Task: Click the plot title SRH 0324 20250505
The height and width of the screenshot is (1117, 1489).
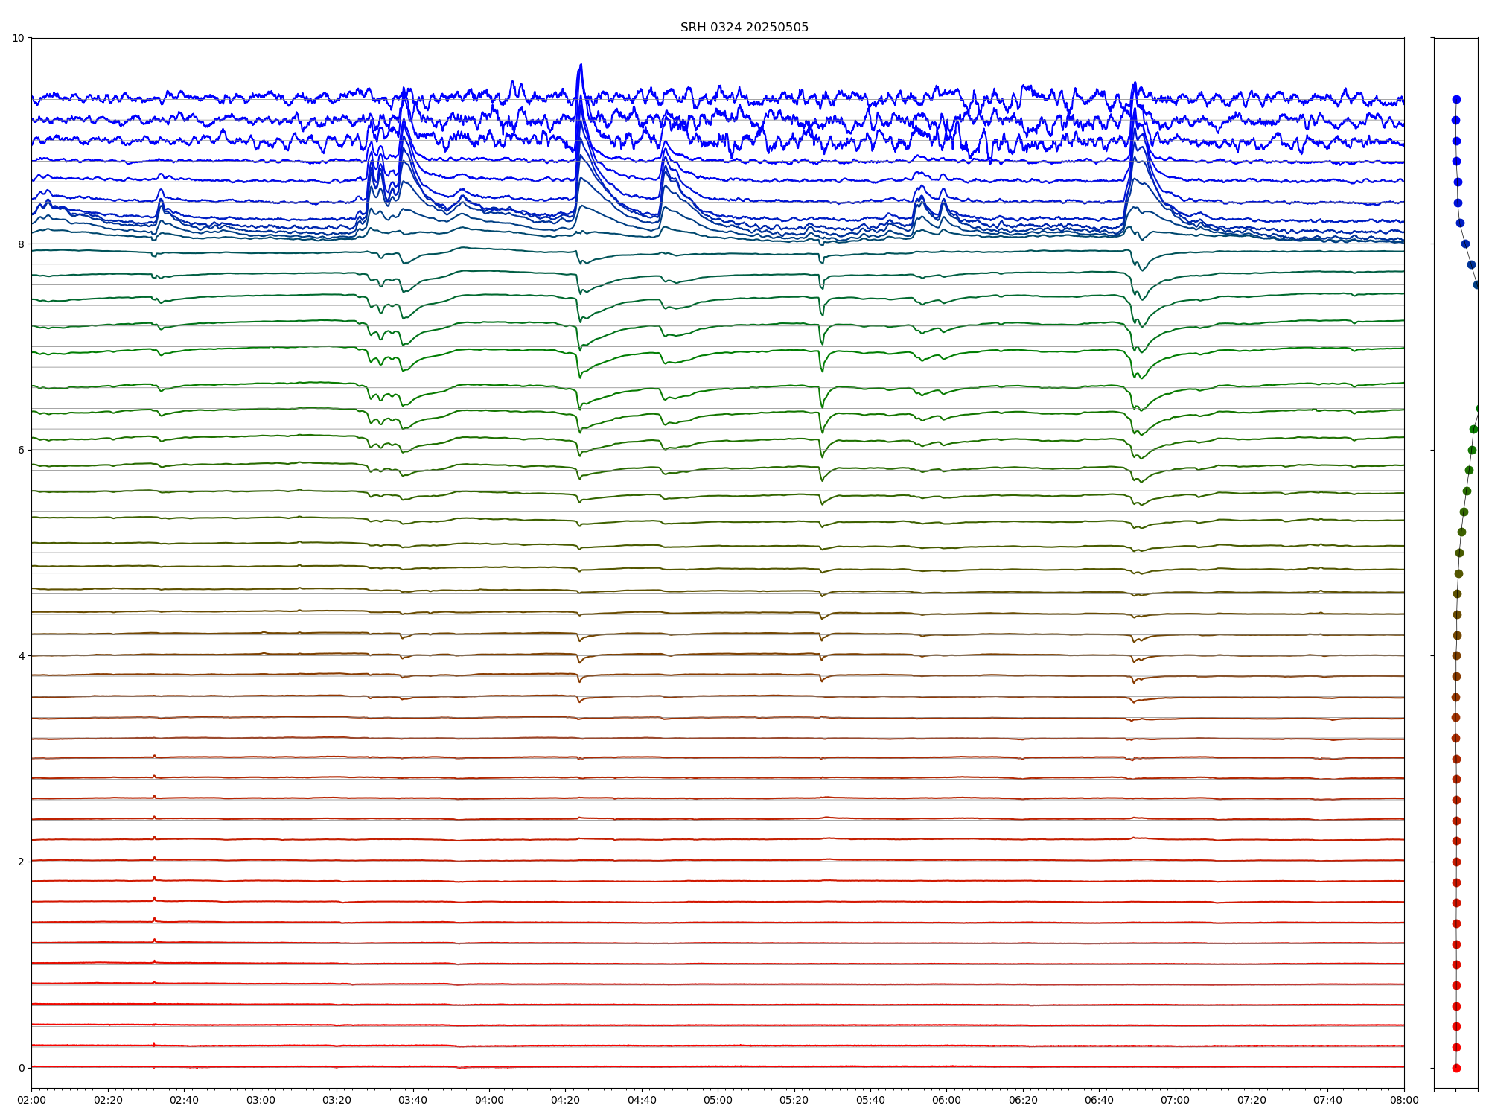Action: [744, 28]
